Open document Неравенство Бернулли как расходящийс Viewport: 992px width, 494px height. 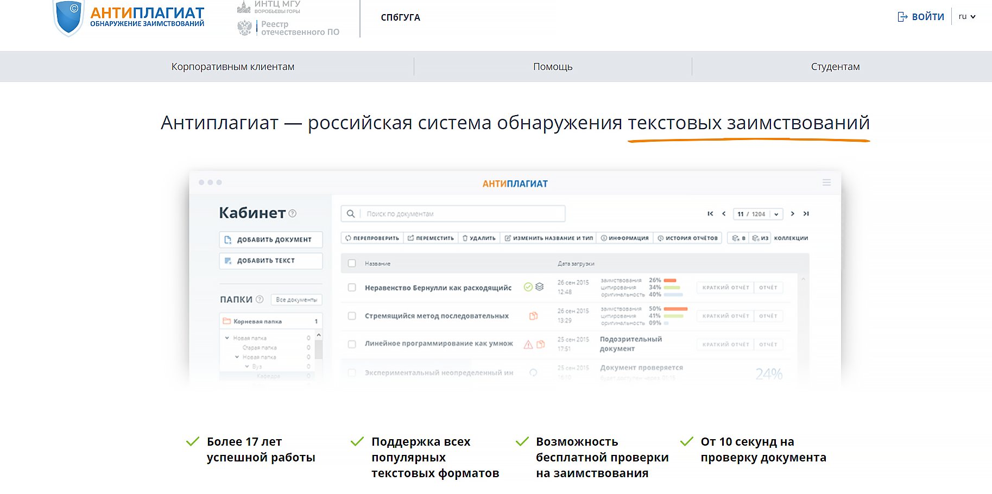[438, 288]
